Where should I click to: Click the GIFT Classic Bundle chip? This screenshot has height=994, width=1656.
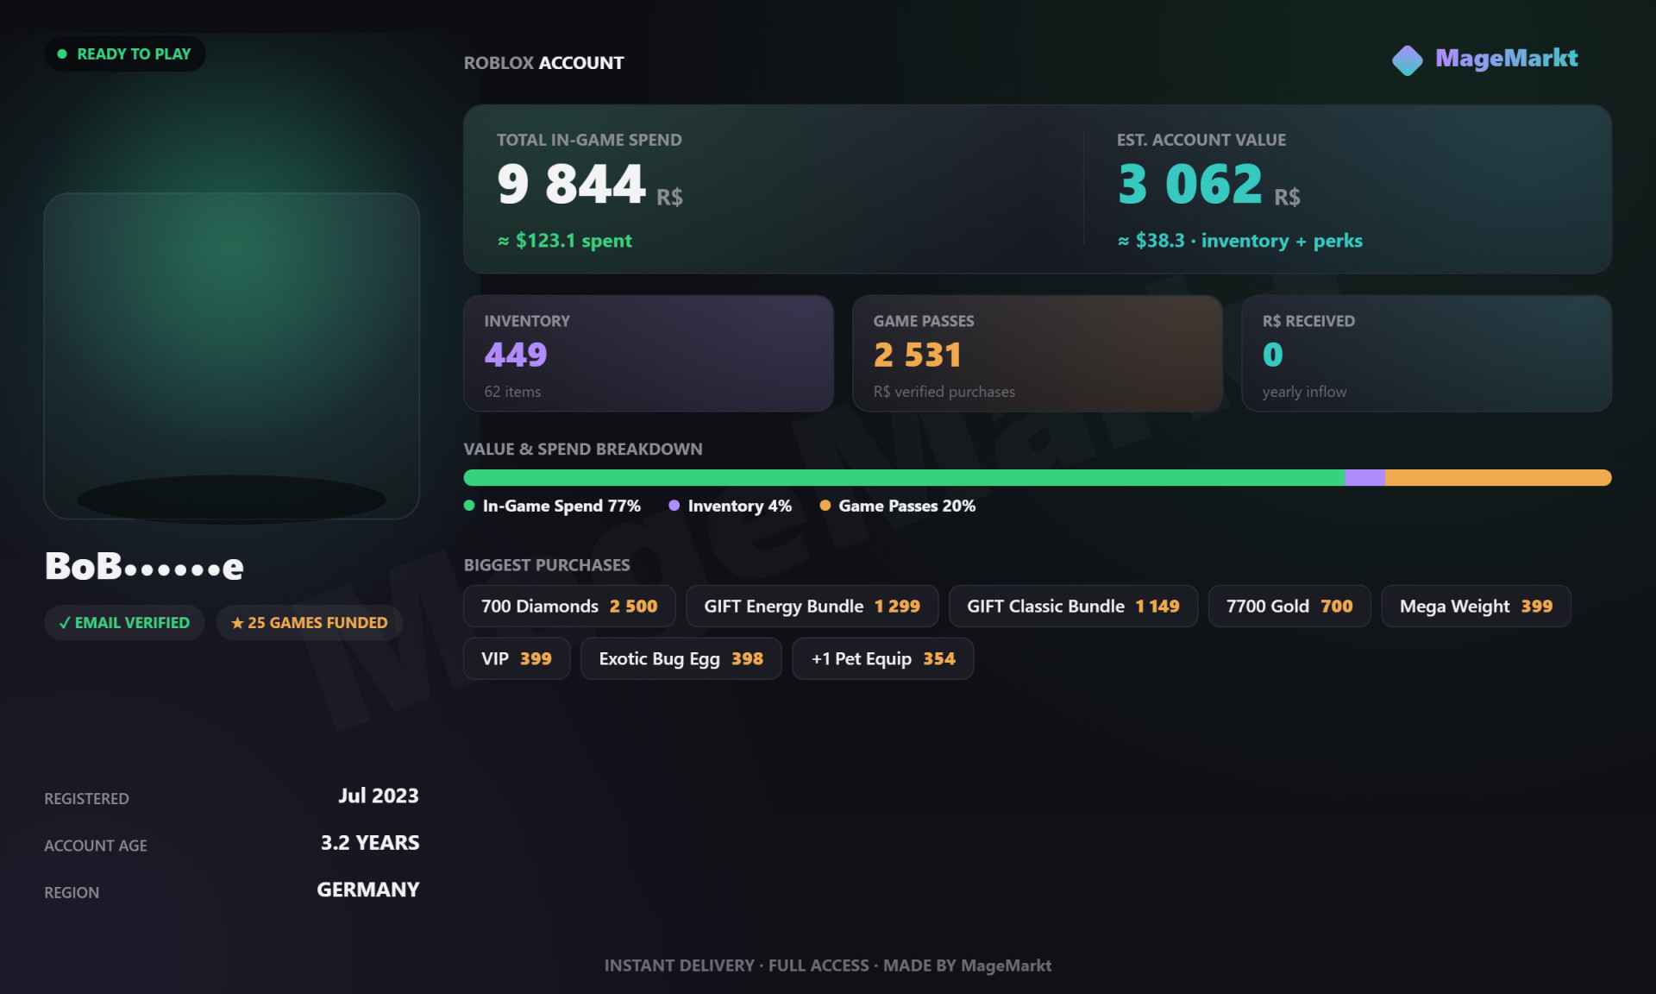click(1074, 607)
